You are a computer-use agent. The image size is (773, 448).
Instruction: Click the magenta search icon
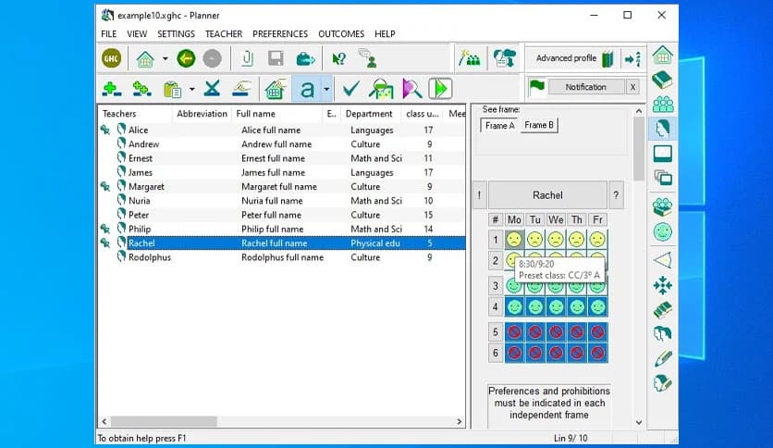[x=411, y=89]
